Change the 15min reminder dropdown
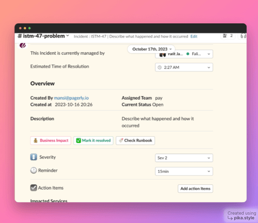 point(184,171)
